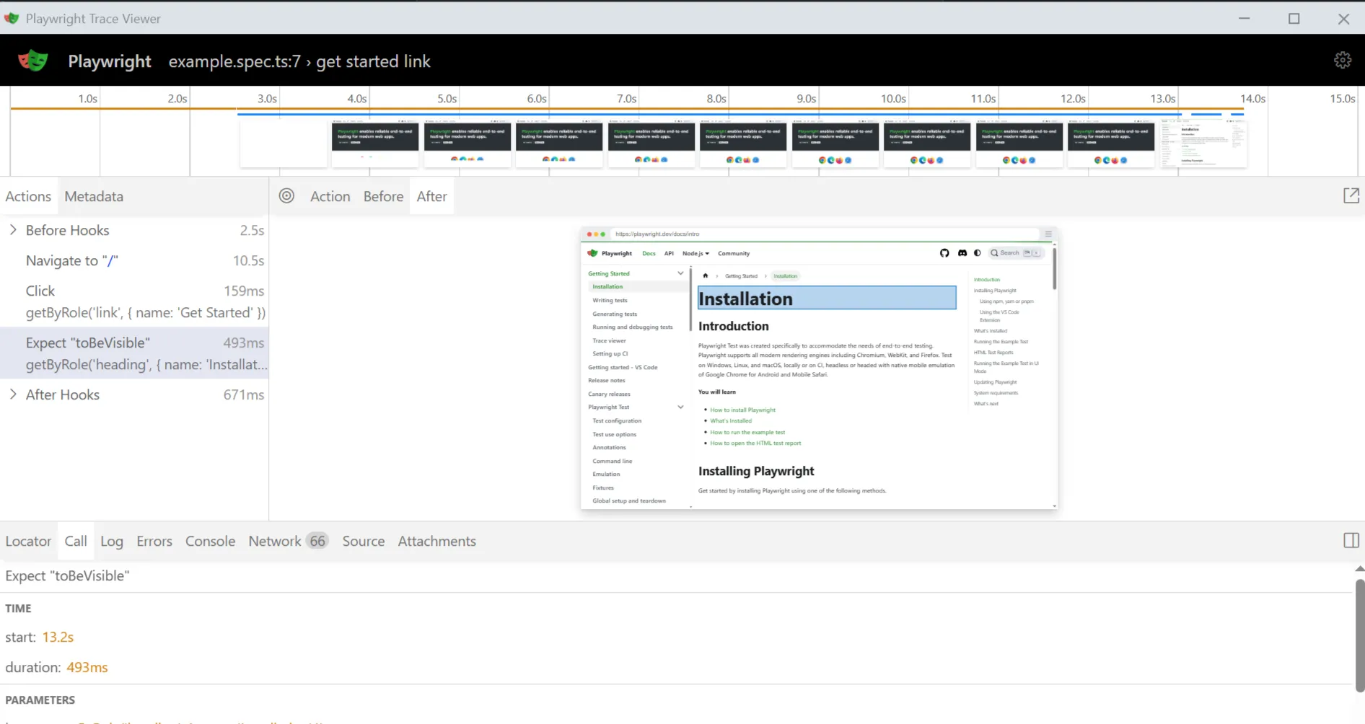Click the Call panel vertical scrollbar
1365x724 pixels.
(x=1359, y=635)
